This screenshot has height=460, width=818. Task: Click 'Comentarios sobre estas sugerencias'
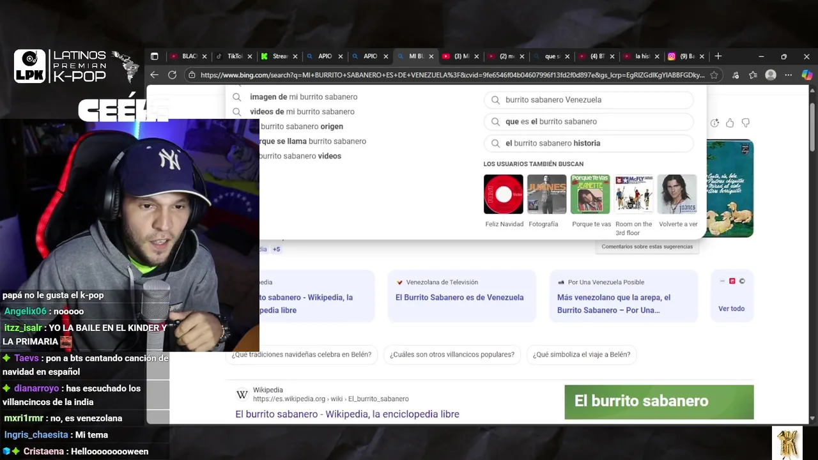point(647,247)
